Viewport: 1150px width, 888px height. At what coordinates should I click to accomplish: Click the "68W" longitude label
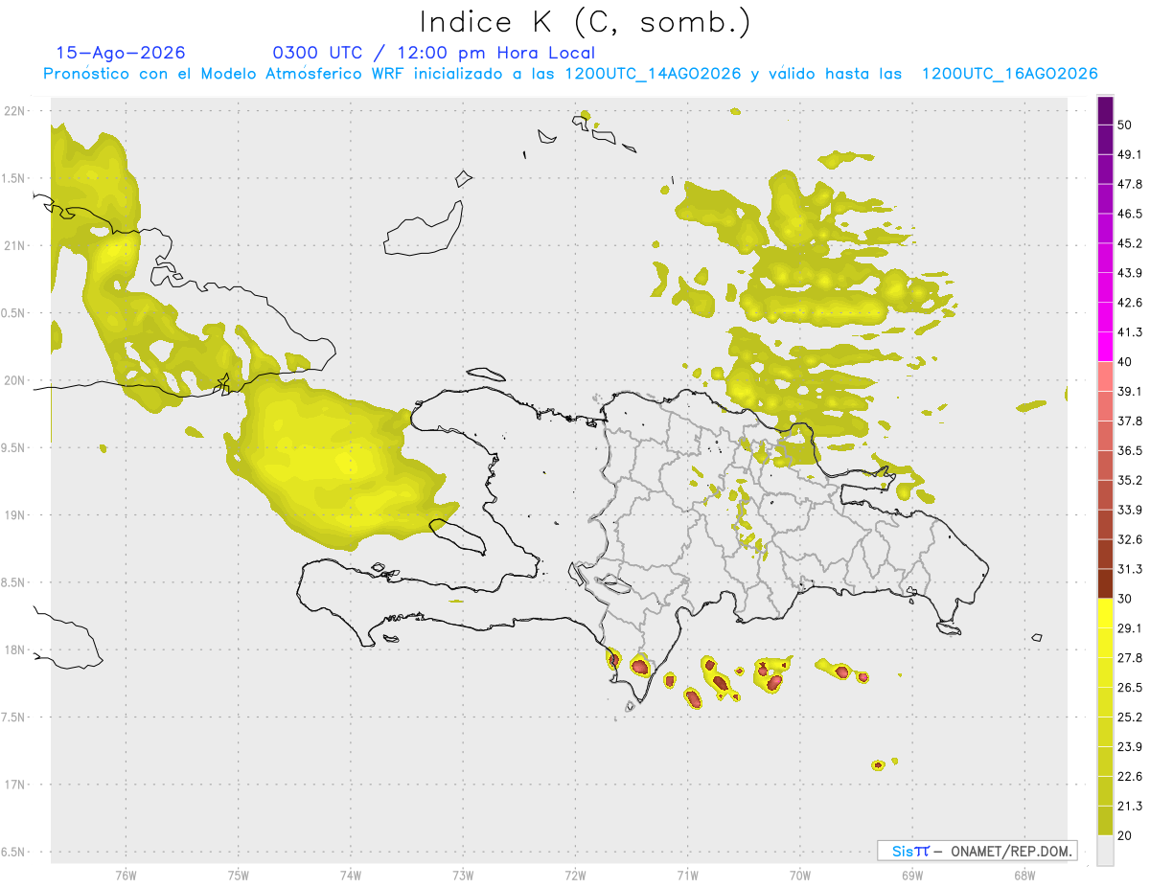pyautogui.click(x=1023, y=876)
